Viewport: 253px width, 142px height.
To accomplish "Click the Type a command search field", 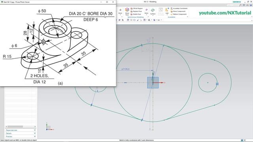I will click(x=232, y=5).
